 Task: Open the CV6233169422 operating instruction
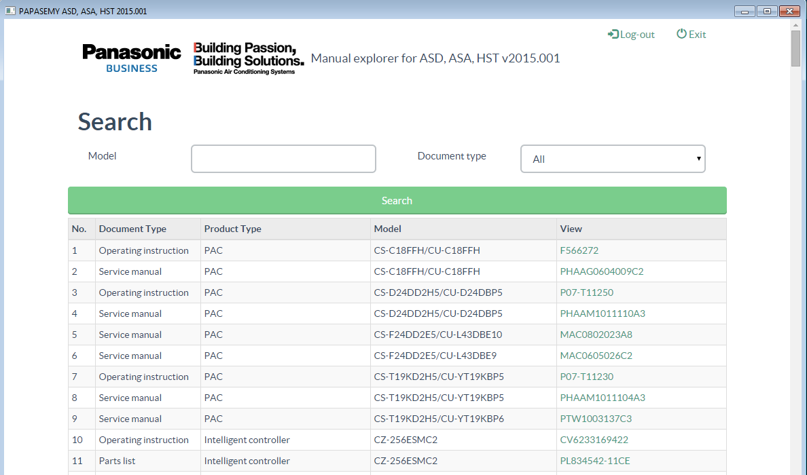[594, 440]
